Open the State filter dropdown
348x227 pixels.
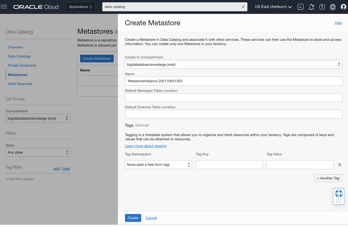(x=38, y=152)
